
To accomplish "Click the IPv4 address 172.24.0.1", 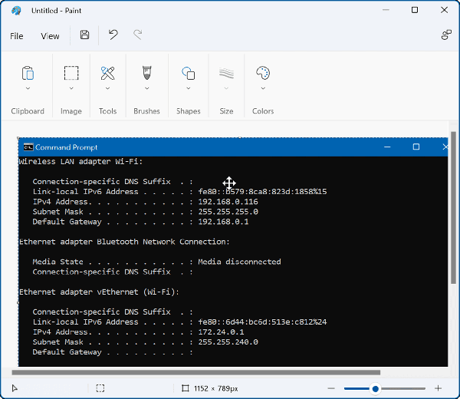I will pos(221,332).
